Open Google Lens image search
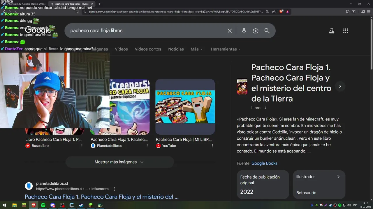This screenshot has height=209, width=373. coord(256,31)
